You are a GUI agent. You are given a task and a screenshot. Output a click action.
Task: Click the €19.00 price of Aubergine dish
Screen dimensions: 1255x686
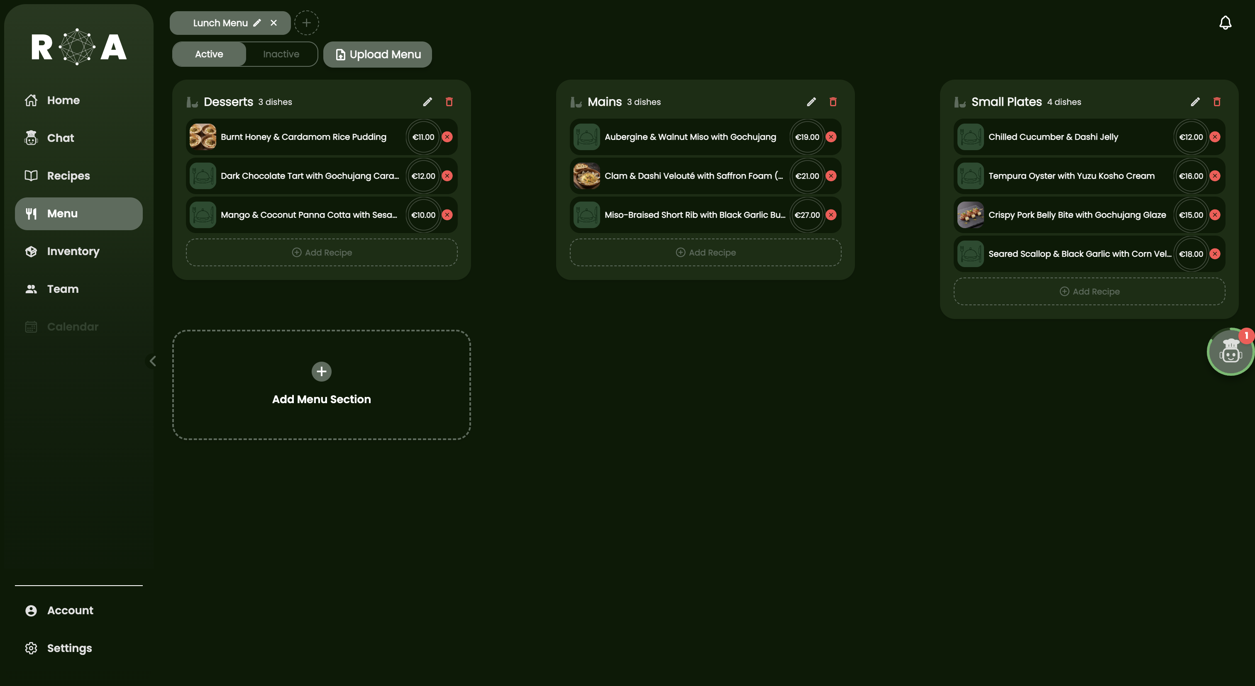(x=807, y=137)
